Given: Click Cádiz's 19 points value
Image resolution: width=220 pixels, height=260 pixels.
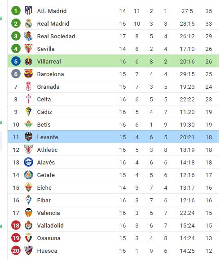Looking at the screenshot, I should 209,112.
